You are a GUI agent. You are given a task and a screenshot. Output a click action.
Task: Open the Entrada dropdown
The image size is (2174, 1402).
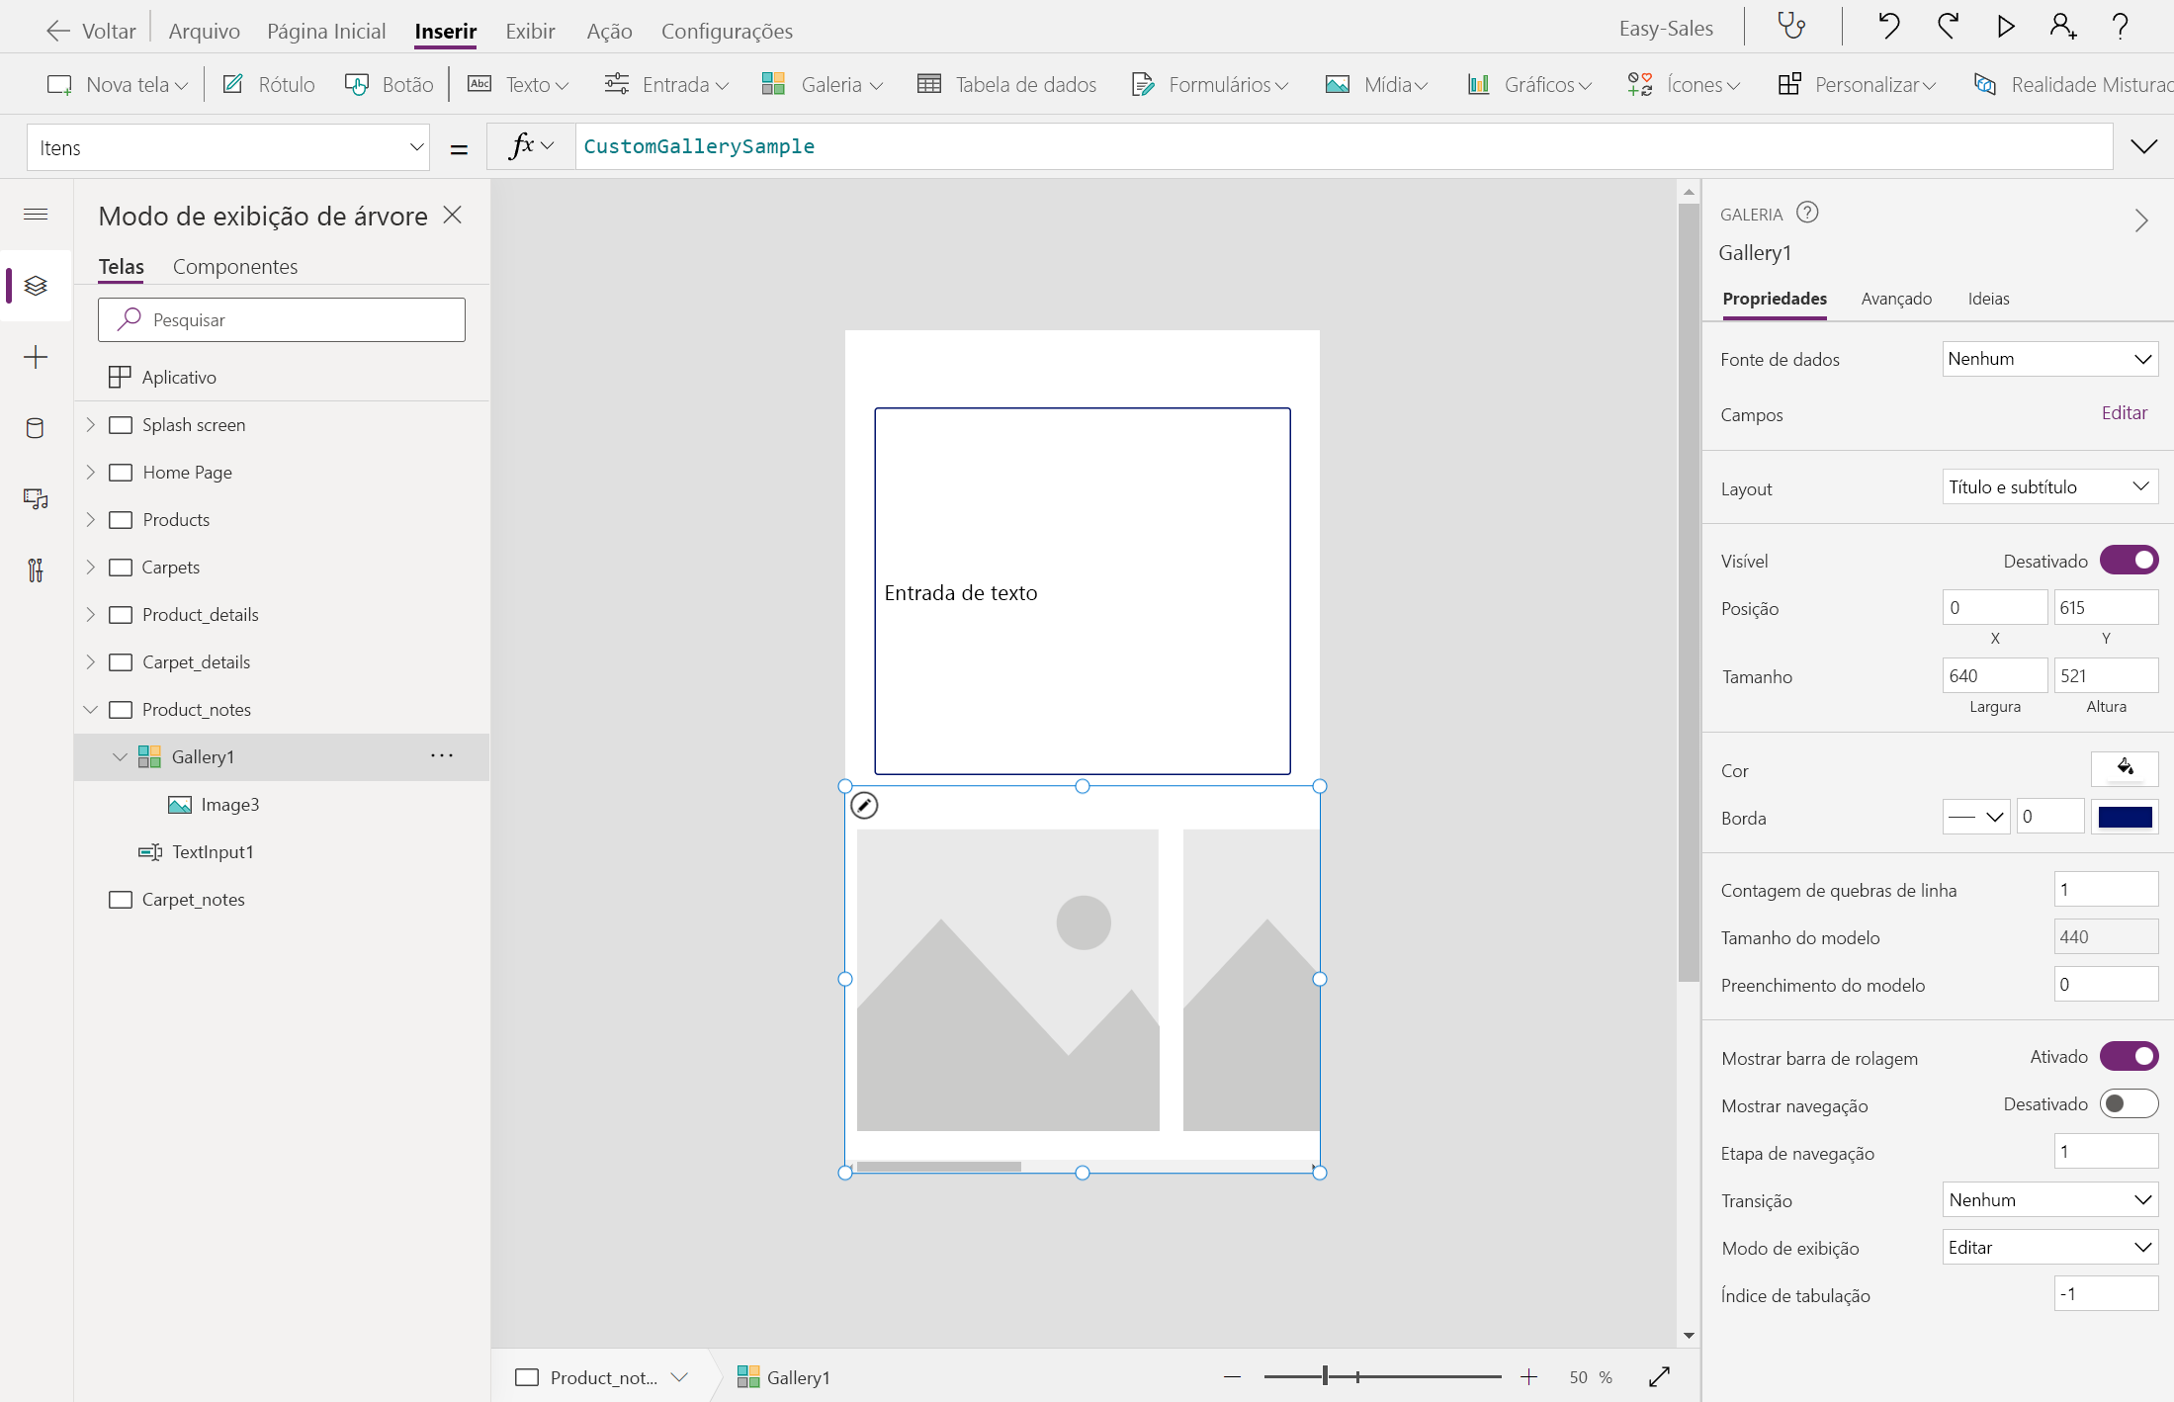pyautogui.click(x=666, y=84)
